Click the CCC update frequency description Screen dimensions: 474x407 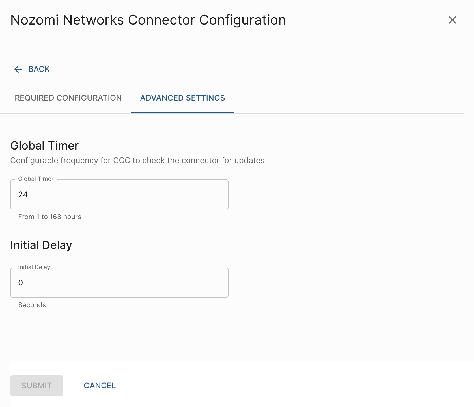coord(137,161)
